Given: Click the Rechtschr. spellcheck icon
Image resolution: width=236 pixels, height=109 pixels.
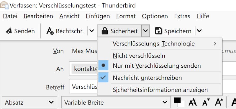Looking at the screenshot, I should point(50,31).
